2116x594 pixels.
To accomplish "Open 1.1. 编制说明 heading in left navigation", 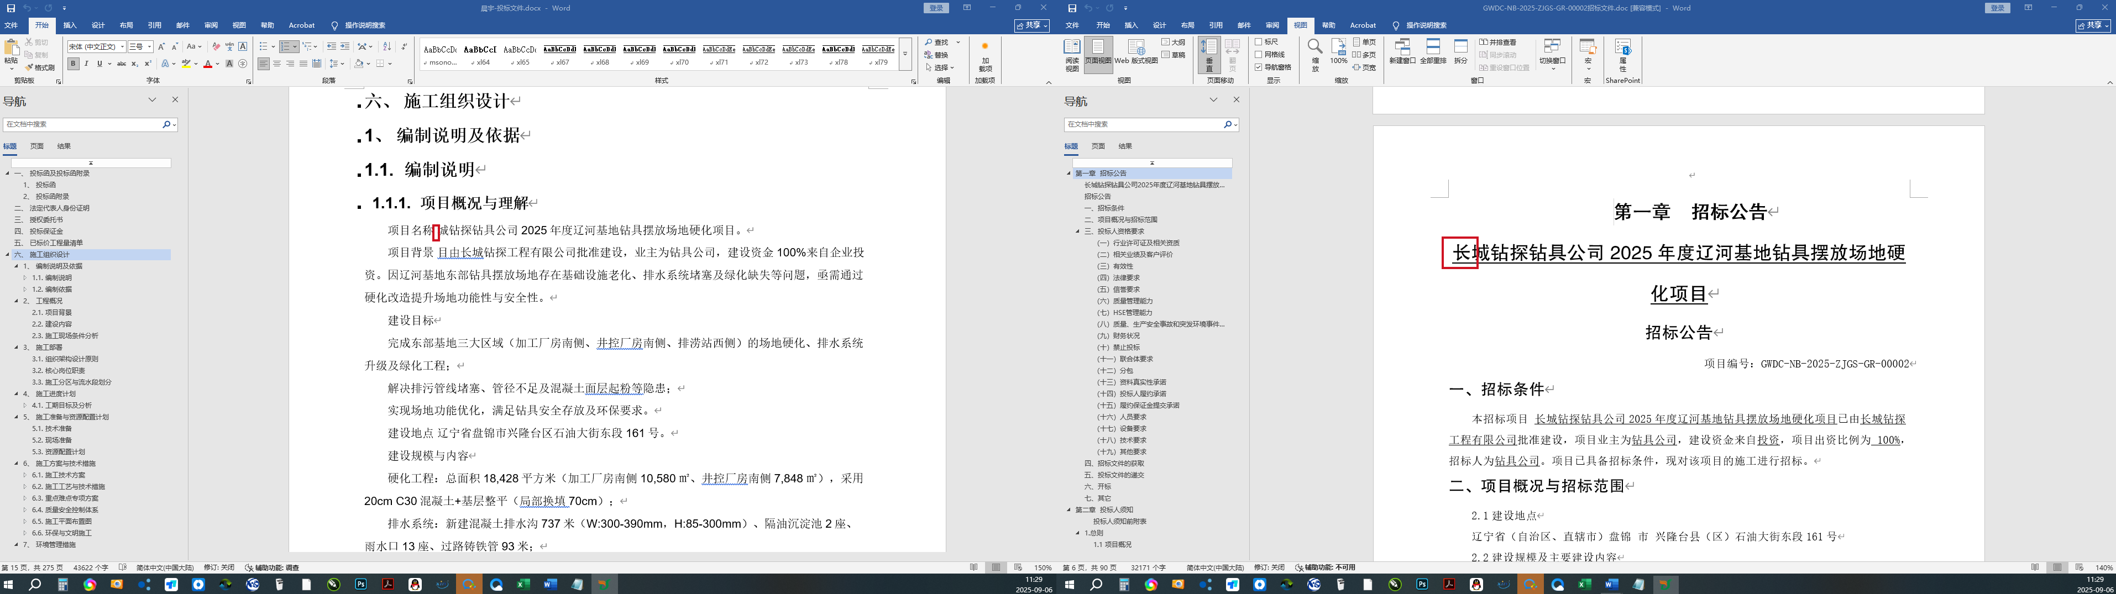I will click(x=52, y=278).
